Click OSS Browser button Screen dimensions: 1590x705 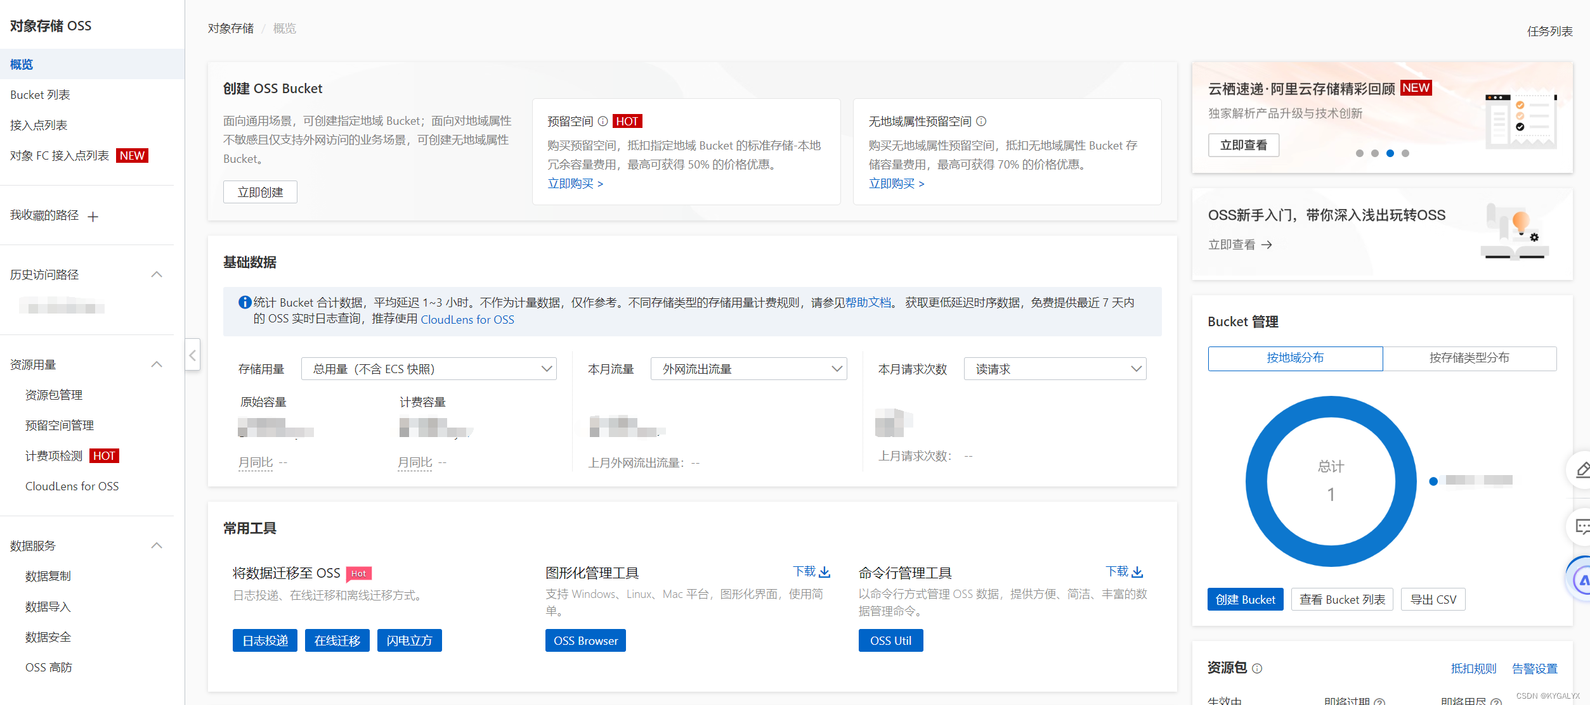click(585, 640)
